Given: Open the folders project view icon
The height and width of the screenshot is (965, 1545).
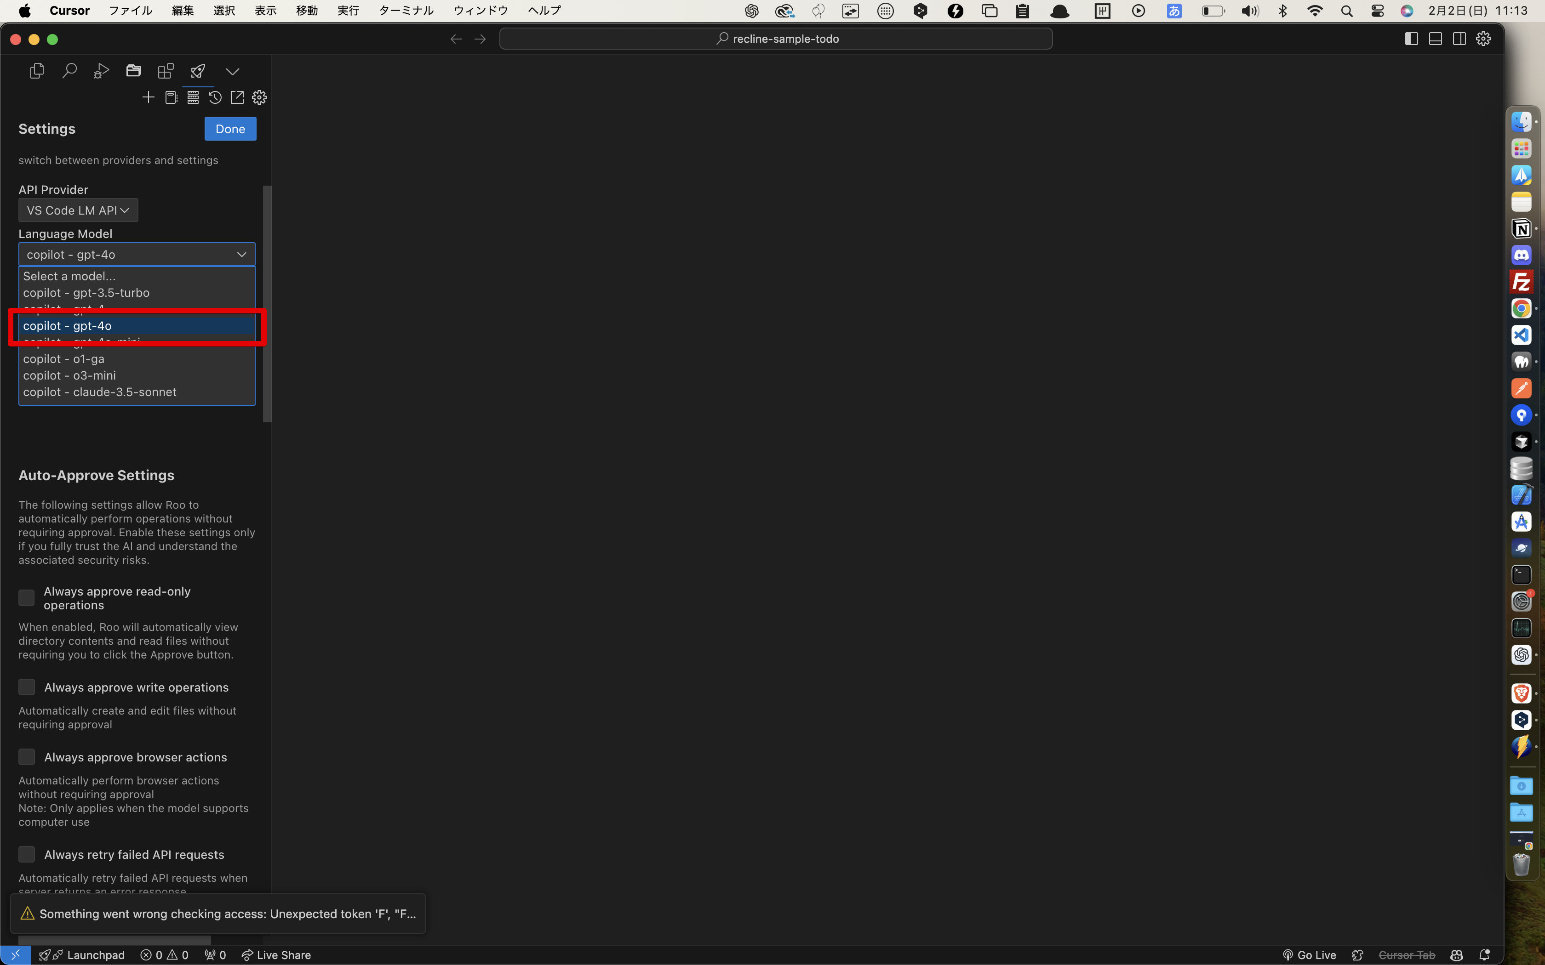Looking at the screenshot, I should pos(133,71).
